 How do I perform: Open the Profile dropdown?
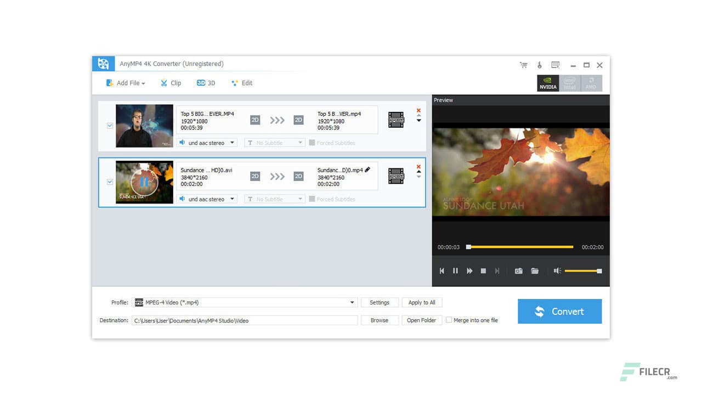(x=352, y=302)
